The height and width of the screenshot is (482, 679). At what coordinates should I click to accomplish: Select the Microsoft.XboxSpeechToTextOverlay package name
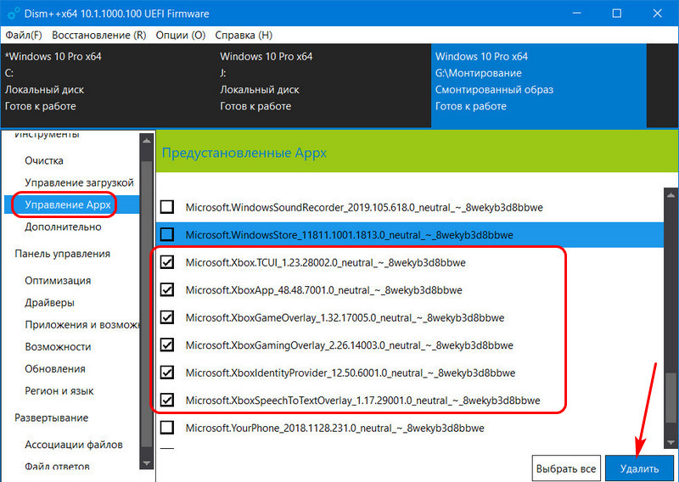point(363,401)
